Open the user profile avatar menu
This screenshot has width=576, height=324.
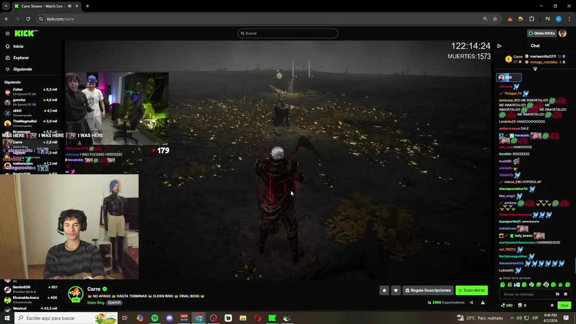562,33
